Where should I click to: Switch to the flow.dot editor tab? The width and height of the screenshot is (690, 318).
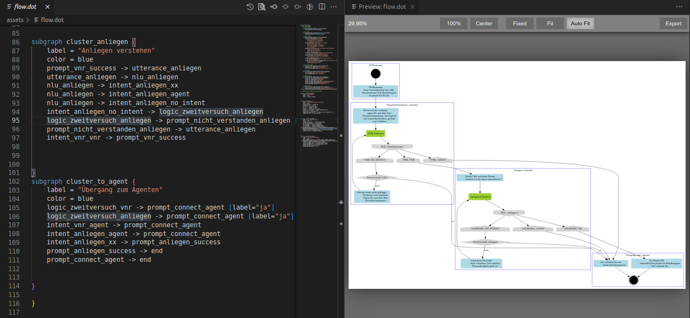click(26, 7)
